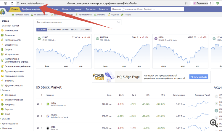
Task: Star AAPL as a favorite
Action: (38, 128)
